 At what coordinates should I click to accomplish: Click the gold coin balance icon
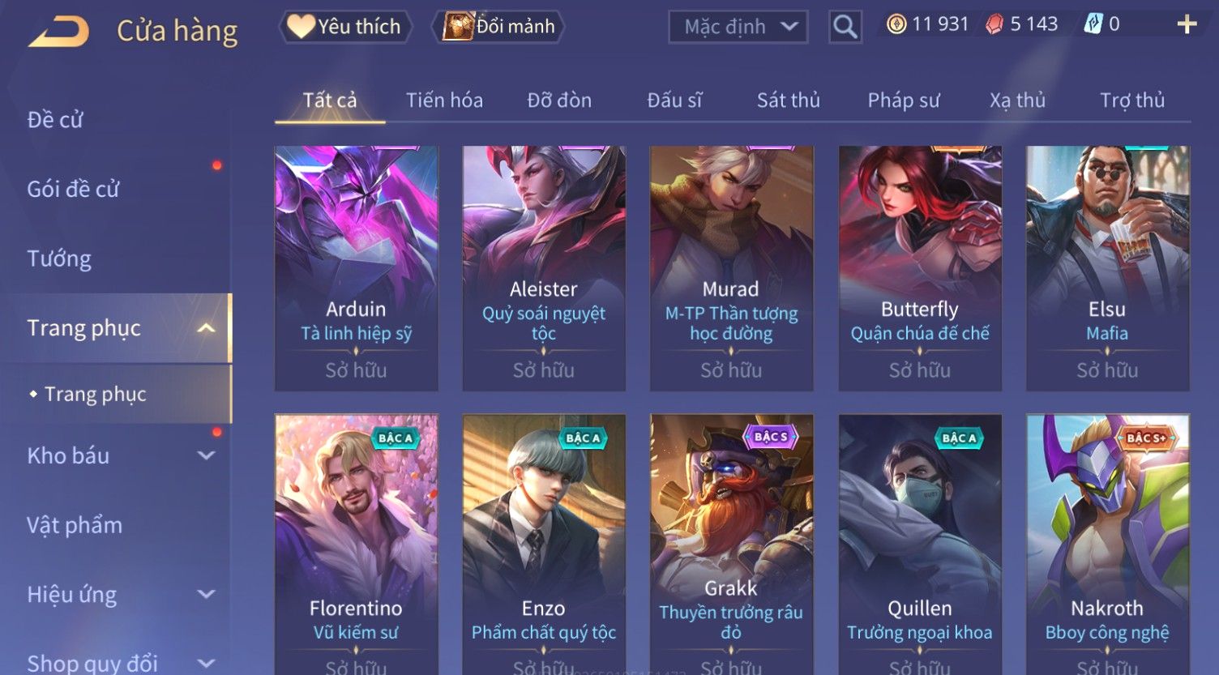click(x=896, y=24)
